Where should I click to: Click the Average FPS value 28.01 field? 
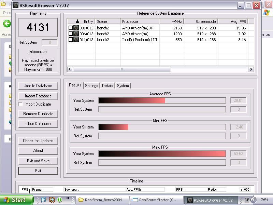(238, 100)
